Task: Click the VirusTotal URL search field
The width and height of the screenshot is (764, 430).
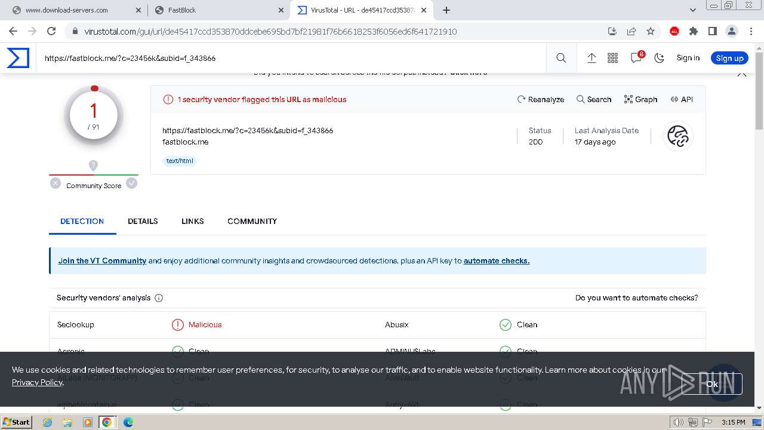Action: [x=292, y=58]
